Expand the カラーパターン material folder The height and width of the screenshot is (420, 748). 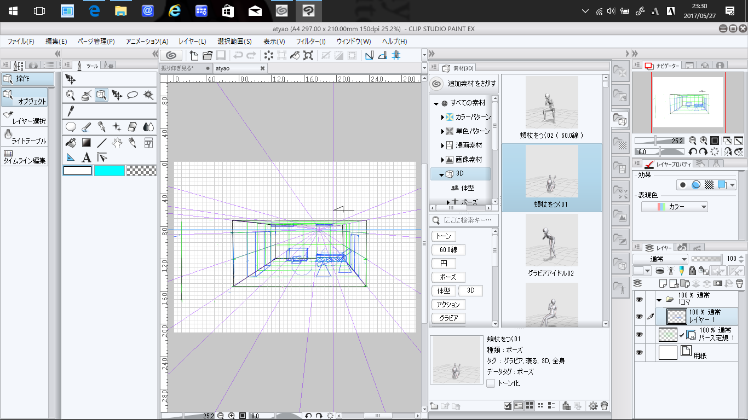click(442, 117)
